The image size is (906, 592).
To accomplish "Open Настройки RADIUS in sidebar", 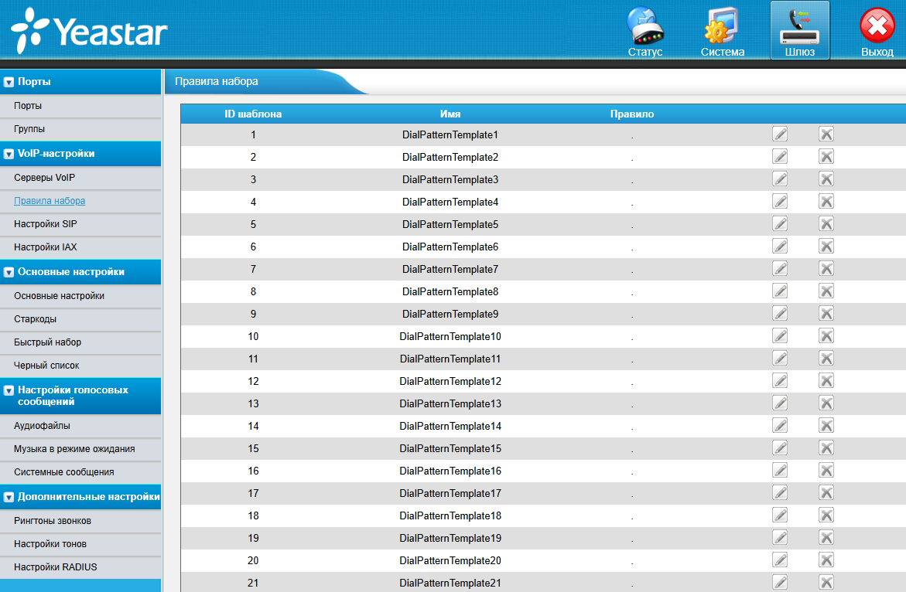I will (x=56, y=567).
